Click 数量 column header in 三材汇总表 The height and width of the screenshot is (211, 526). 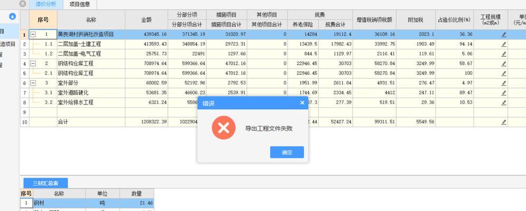pyautogui.click(x=137, y=194)
